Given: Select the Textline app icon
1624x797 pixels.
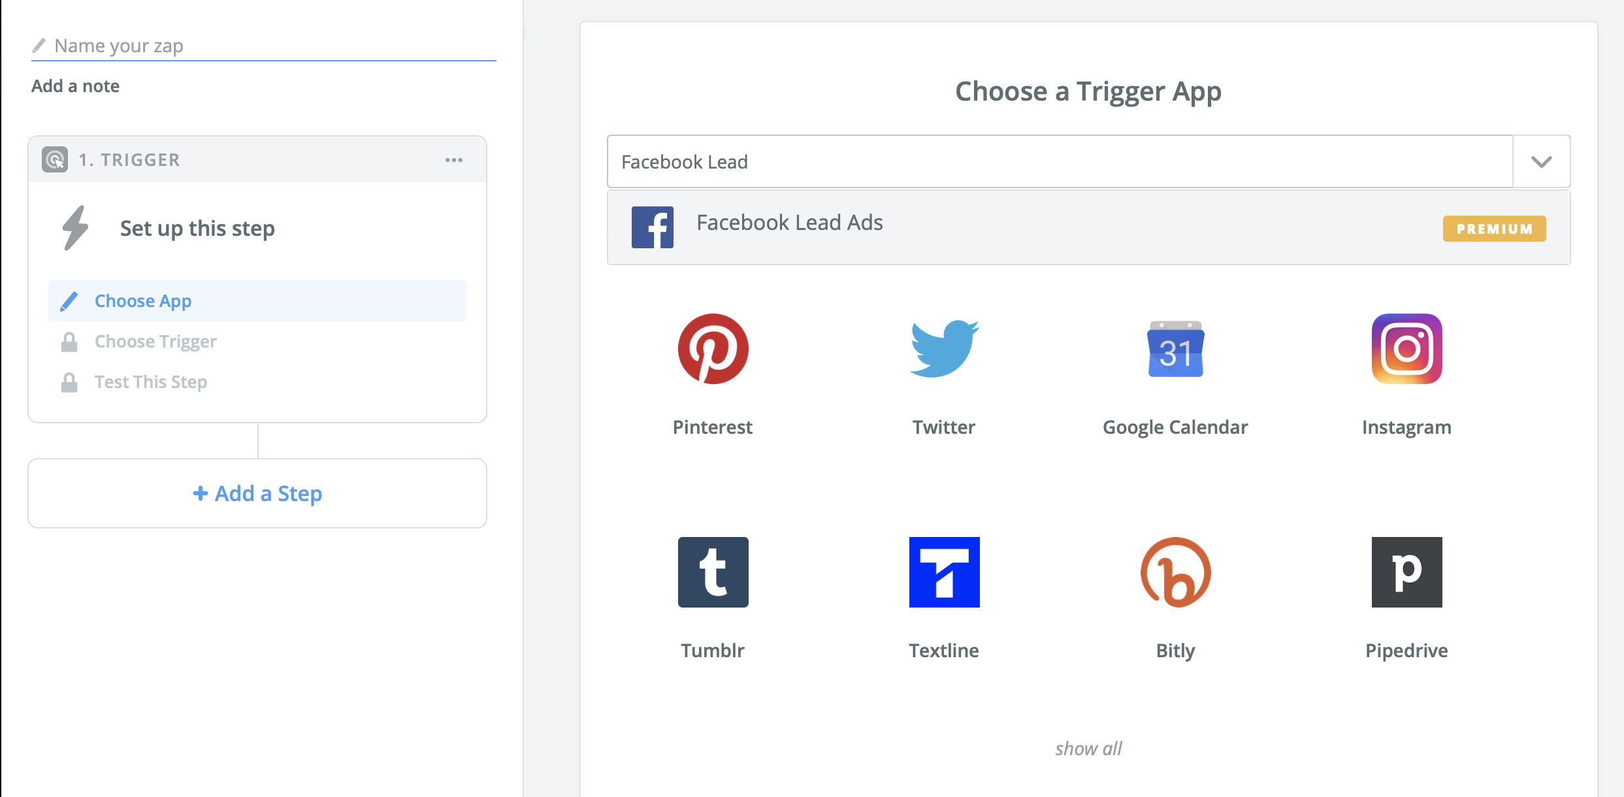Looking at the screenshot, I should pos(944,572).
